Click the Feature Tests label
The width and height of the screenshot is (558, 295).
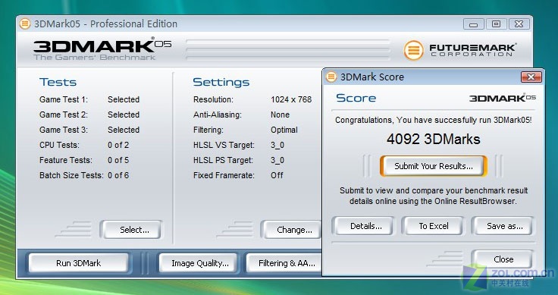(65, 160)
